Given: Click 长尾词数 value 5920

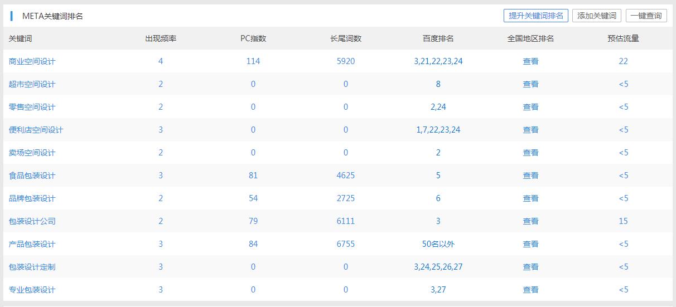Looking at the screenshot, I should [x=346, y=61].
